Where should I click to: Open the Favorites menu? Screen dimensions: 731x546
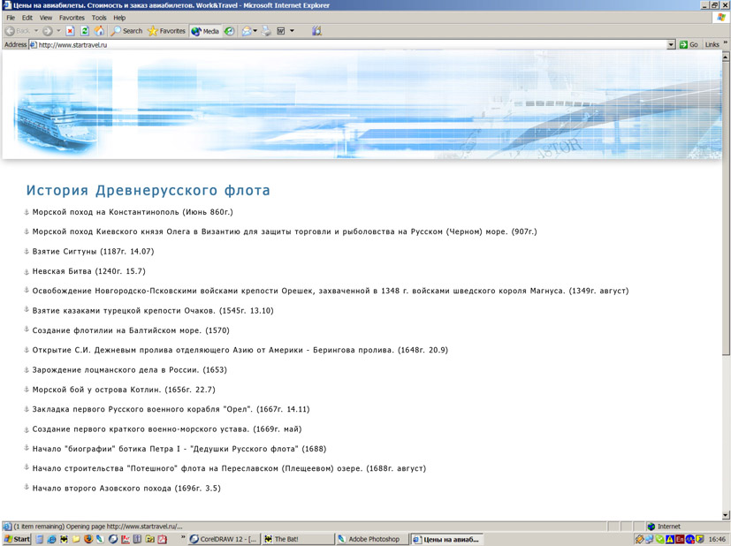[x=72, y=18]
